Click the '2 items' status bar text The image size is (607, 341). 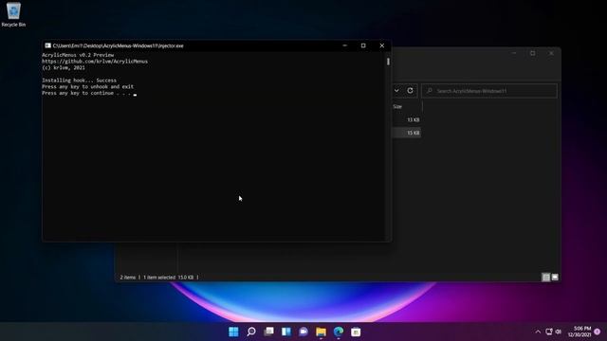click(128, 278)
